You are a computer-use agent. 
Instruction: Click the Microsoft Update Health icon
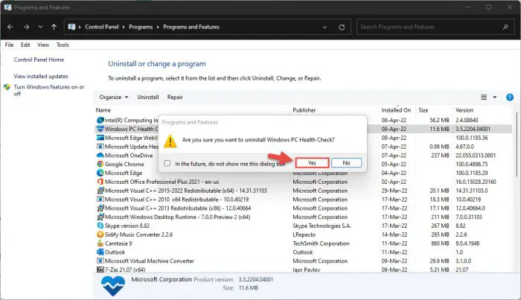[100, 147]
